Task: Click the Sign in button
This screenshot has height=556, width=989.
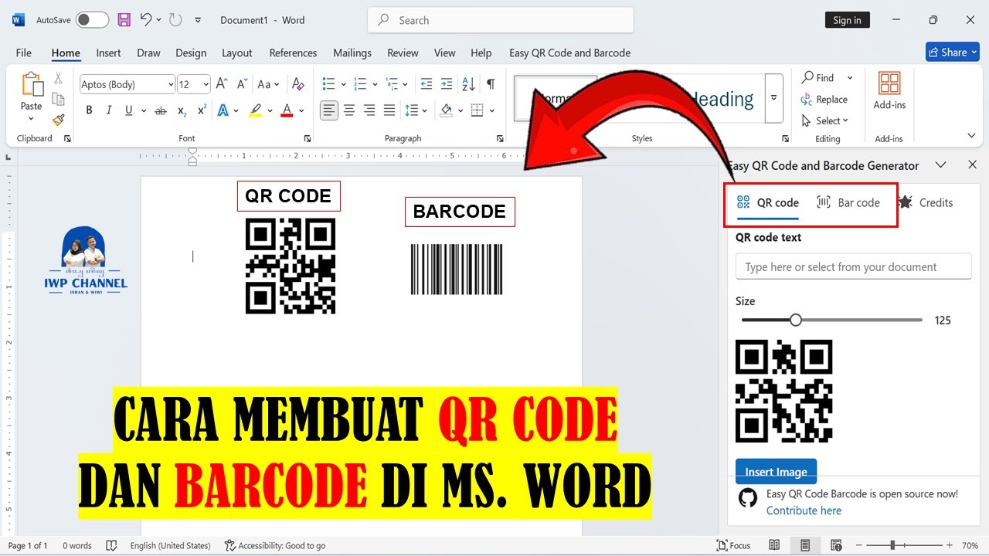Action: click(847, 20)
